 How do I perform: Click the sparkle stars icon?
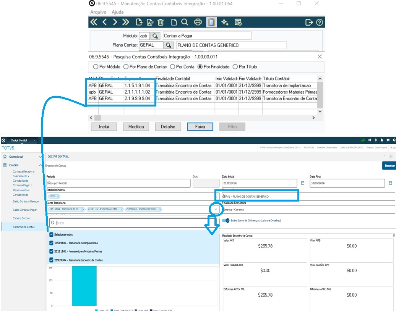[x=225, y=22]
